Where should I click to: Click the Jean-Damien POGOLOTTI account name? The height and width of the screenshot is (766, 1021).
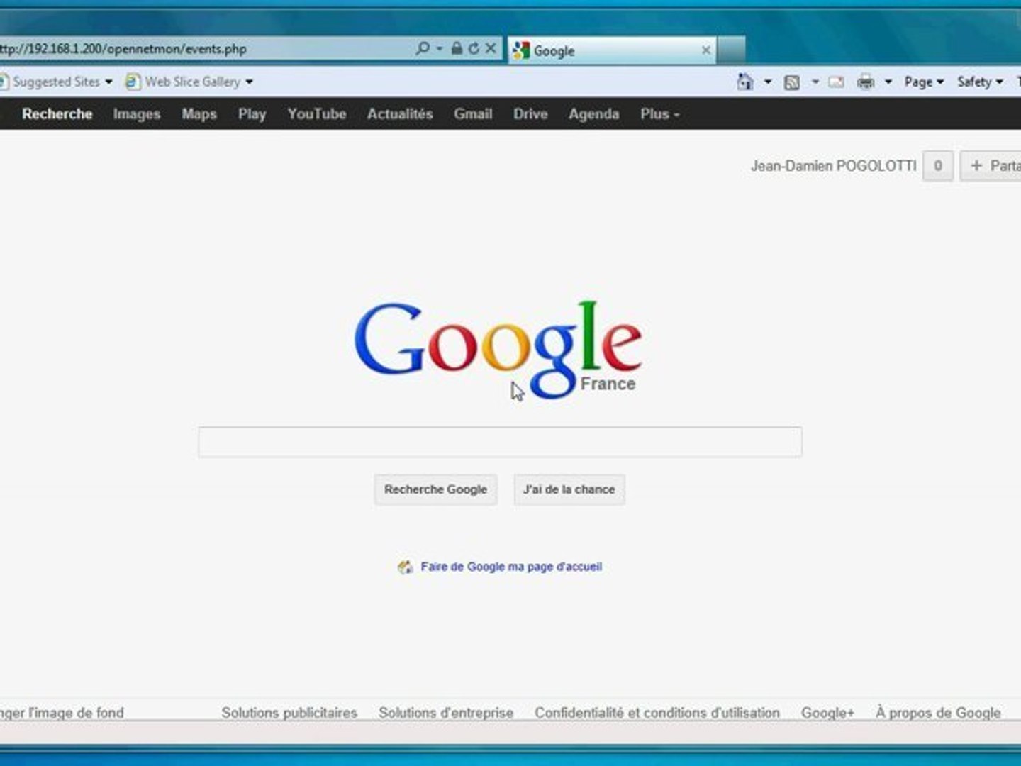point(833,165)
